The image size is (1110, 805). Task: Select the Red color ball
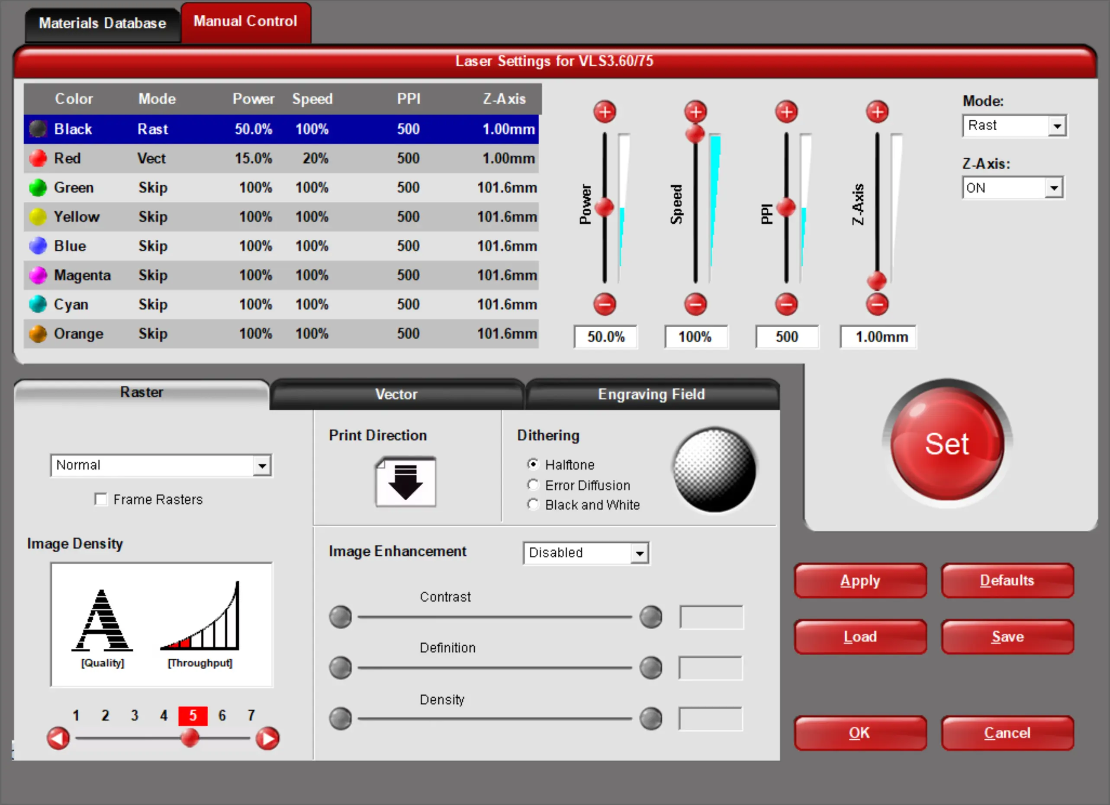point(38,158)
